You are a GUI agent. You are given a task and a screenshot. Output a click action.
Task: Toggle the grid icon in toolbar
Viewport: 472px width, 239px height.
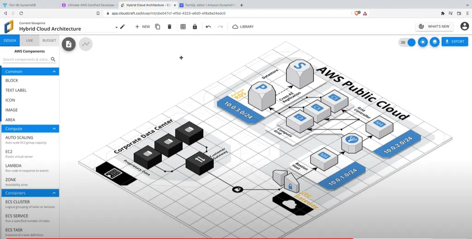[183, 27]
